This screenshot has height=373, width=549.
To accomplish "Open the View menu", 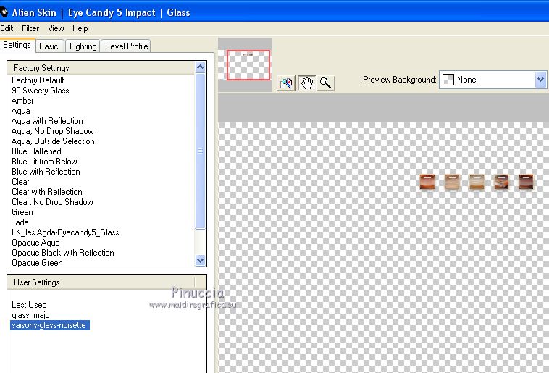I will click(x=56, y=28).
